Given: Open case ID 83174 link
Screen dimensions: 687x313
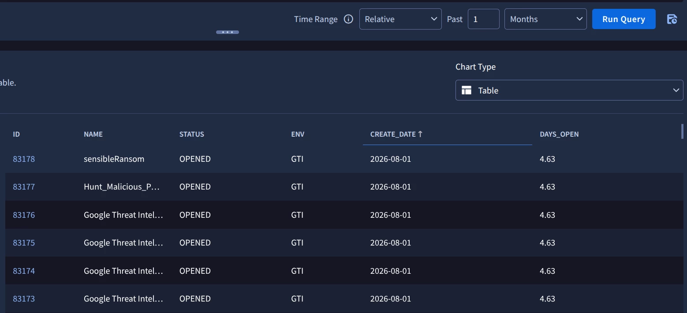Looking at the screenshot, I should coord(24,271).
